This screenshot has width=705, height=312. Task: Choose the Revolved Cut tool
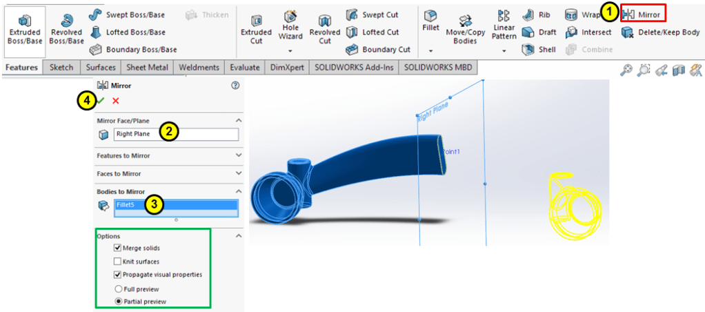click(324, 28)
